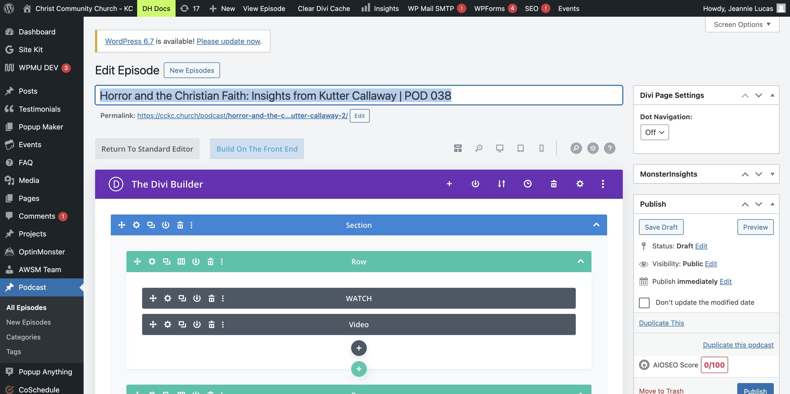Screen dimensions: 790x394
Task: Add new module dark plus button
Action: pyautogui.click(x=359, y=348)
